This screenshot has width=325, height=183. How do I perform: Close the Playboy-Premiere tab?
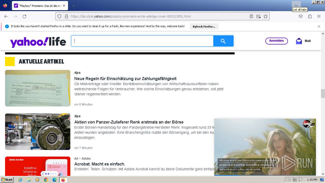pos(64,6)
